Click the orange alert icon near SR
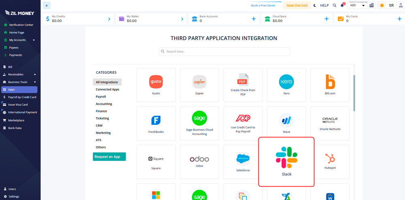Image resolution: width=405 pixels, height=200 pixels. click(x=382, y=5)
